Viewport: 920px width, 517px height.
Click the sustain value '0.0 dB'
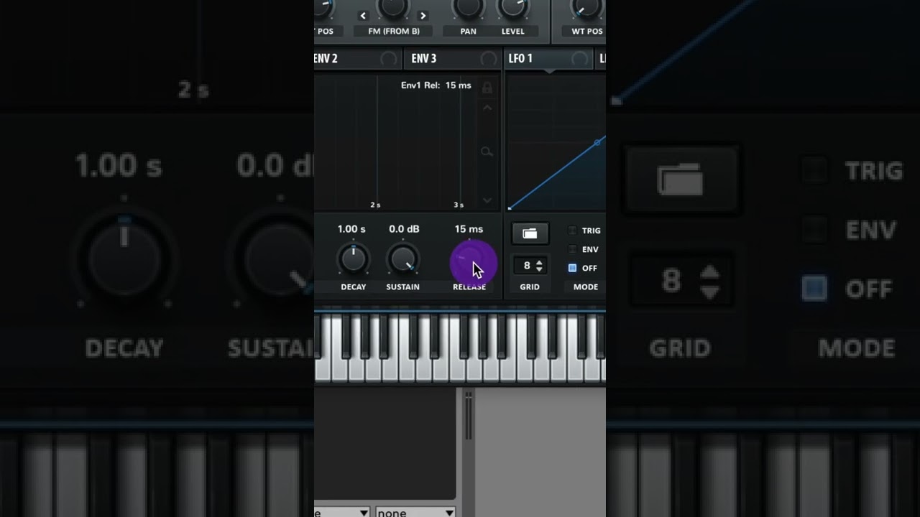coord(404,229)
